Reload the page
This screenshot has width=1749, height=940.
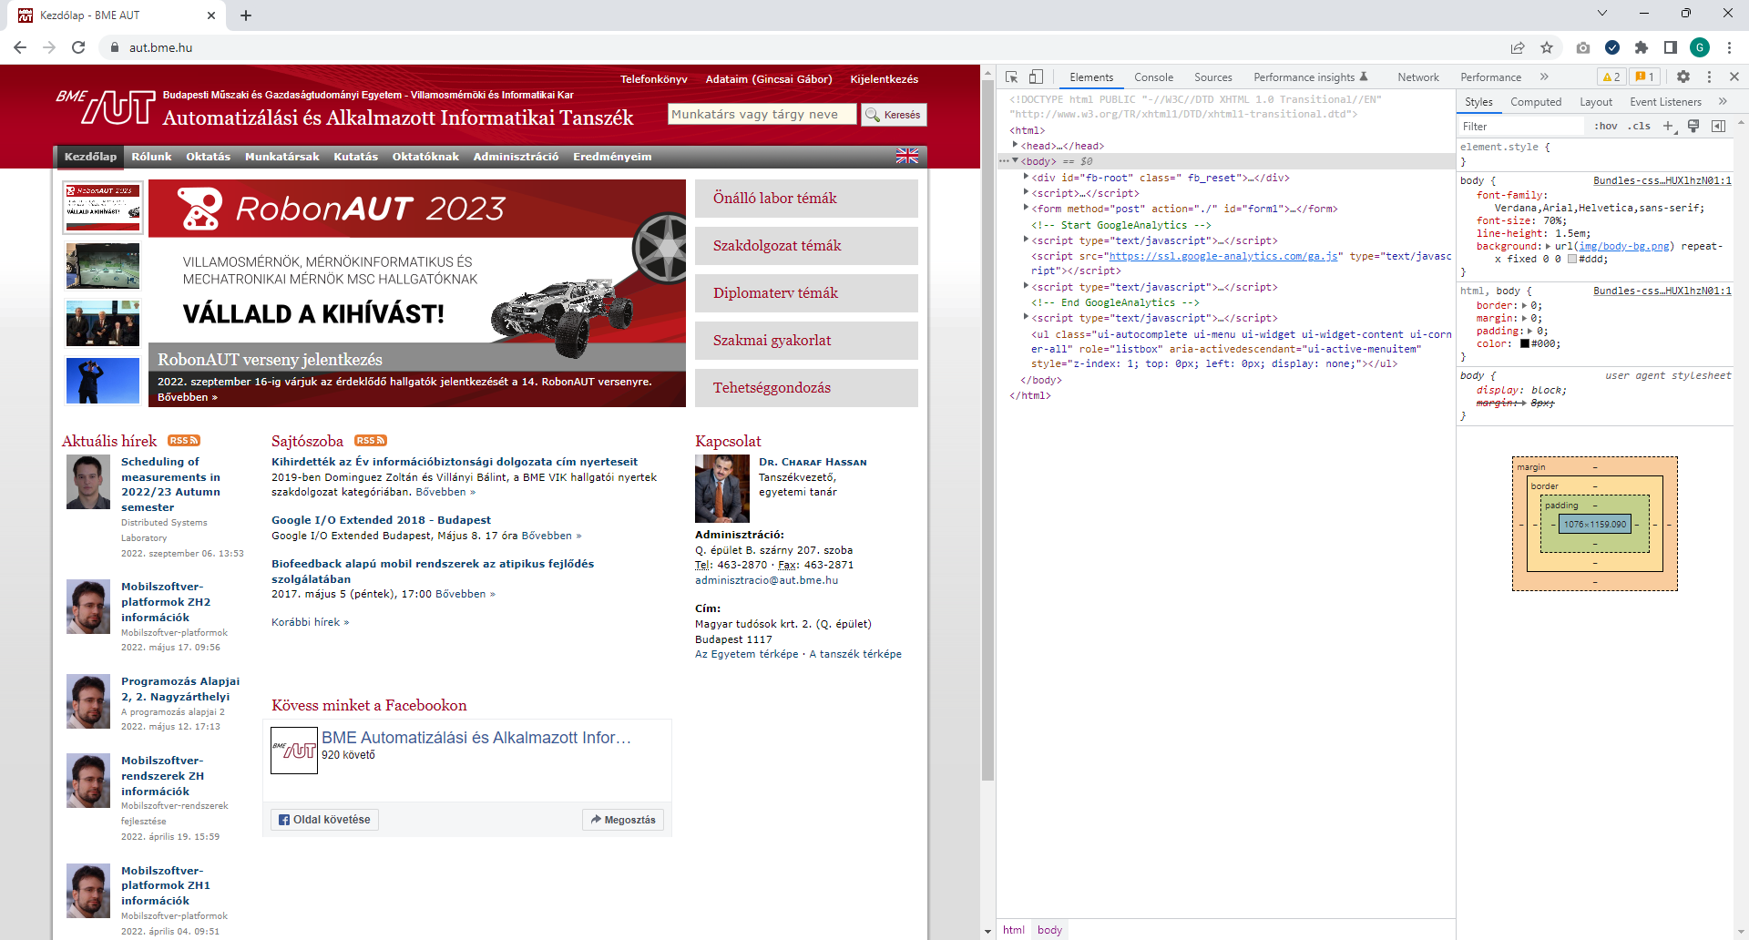point(78,47)
